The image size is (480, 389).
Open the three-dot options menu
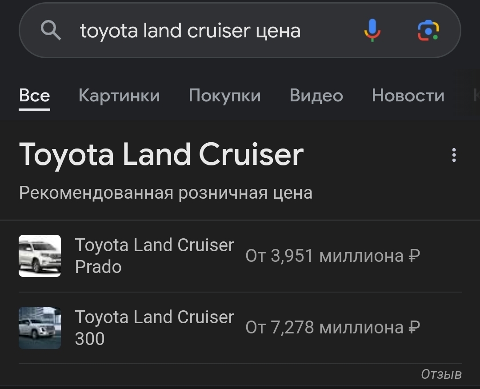point(454,155)
